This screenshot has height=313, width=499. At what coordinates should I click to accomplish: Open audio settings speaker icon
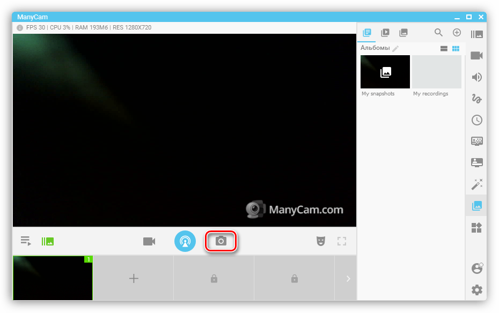point(476,77)
